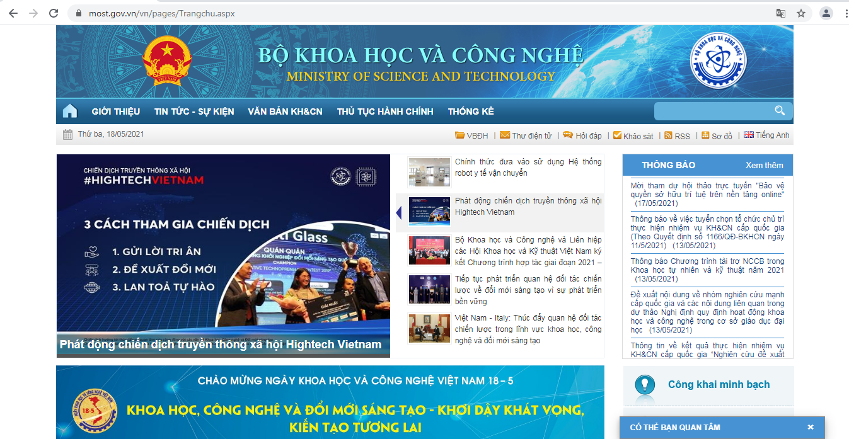The height and width of the screenshot is (439, 849).
Task: Open the notice 'Đề xuất nội dung về nhóm nghiên cứu mạnh'
Action: [707, 312]
